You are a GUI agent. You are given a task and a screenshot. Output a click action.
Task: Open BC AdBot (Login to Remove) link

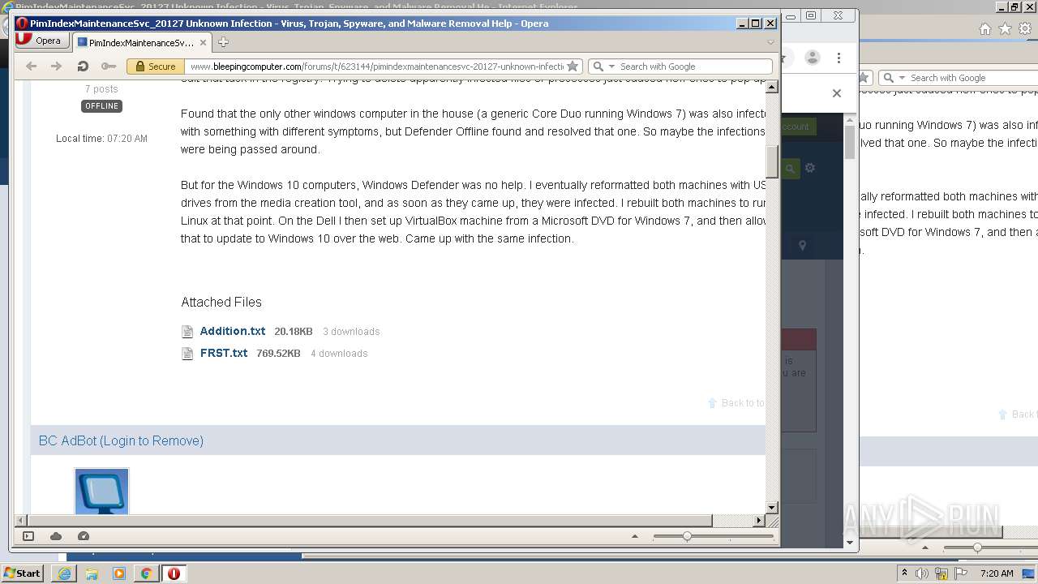pyautogui.click(x=121, y=440)
